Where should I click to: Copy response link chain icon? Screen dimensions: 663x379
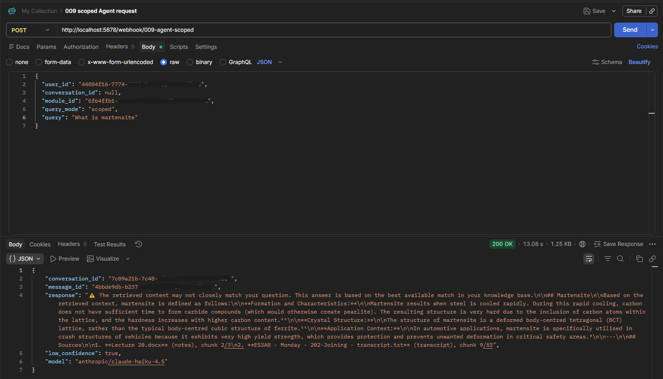click(652, 259)
